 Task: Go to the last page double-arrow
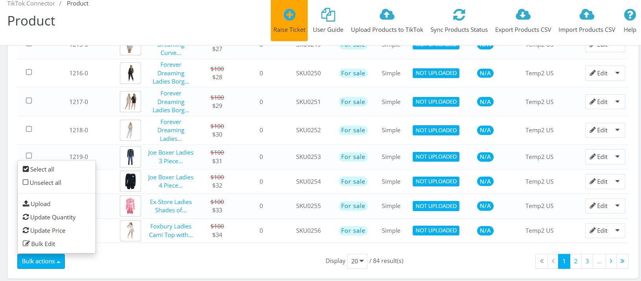click(x=622, y=261)
